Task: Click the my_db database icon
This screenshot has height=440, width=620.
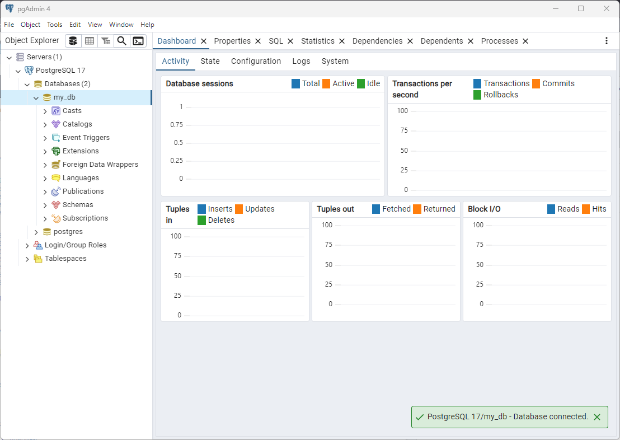Action: point(47,97)
